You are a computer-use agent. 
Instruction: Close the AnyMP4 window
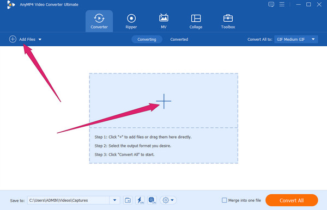319,4
